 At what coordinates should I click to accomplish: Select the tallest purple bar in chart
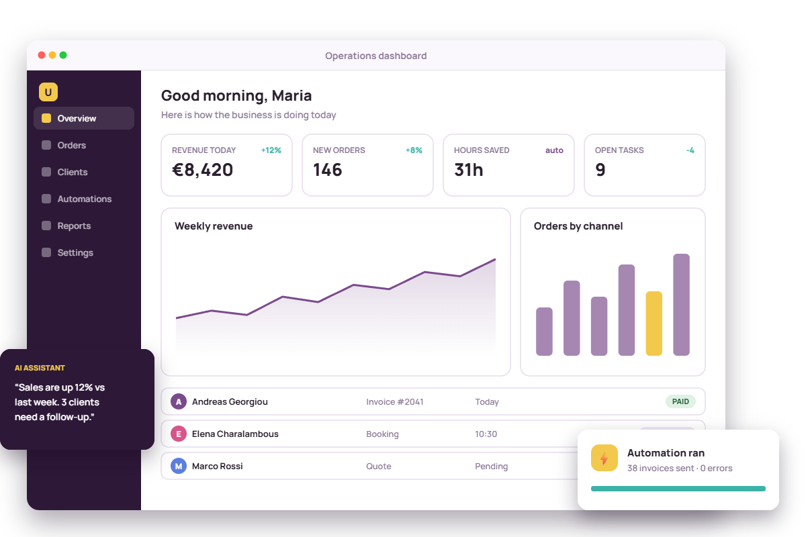tap(681, 305)
